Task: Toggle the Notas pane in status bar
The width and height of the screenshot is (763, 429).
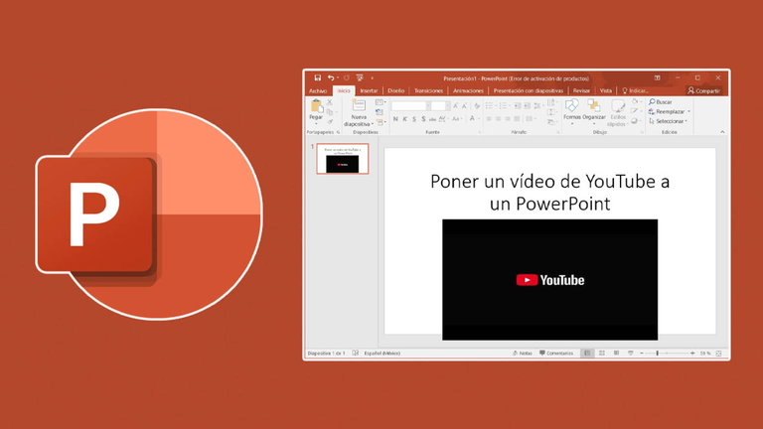Action: click(x=523, y=353)
